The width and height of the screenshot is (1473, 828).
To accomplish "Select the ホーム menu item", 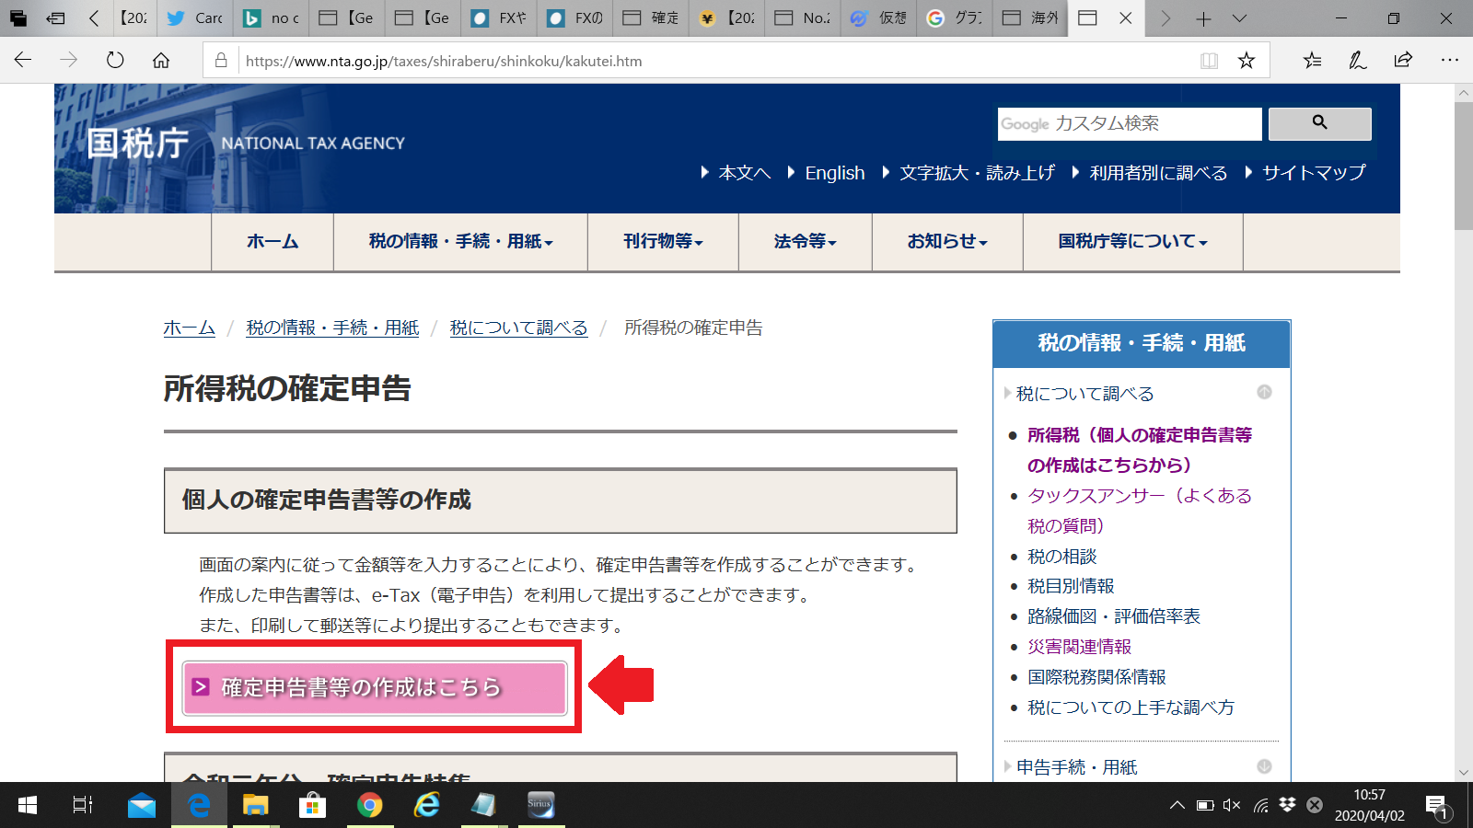I will pos(272,242).
